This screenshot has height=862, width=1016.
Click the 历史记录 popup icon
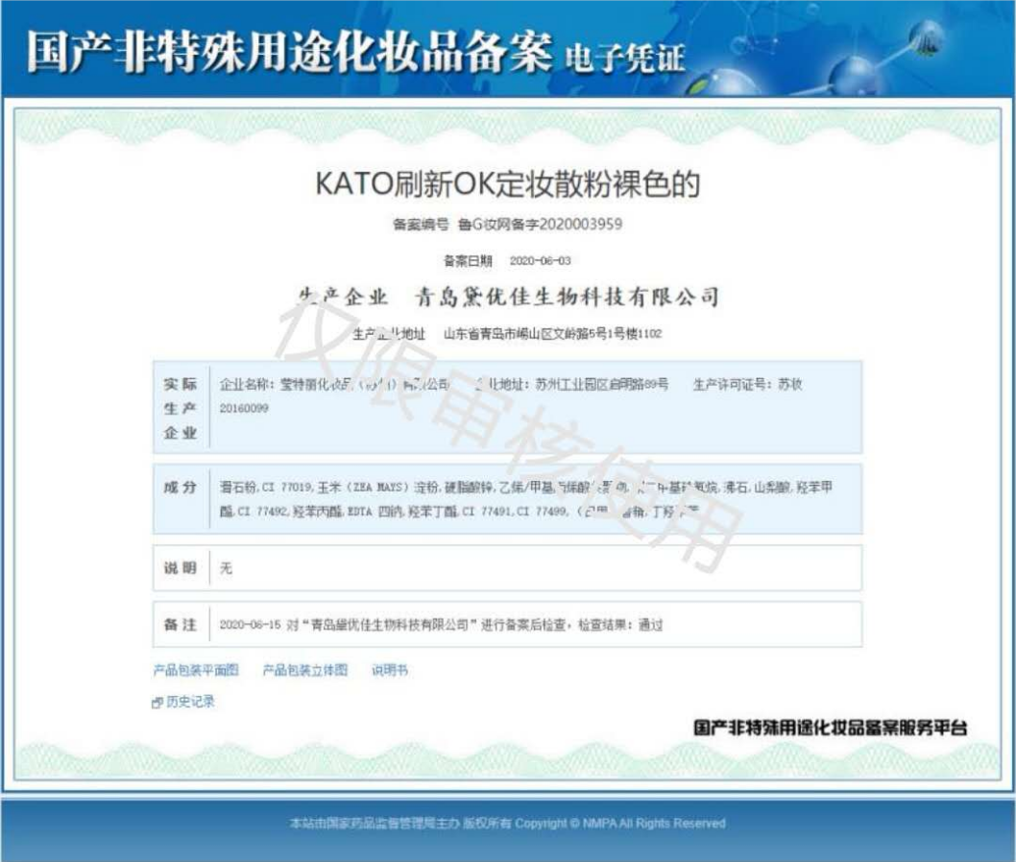click(x=157, y=703)
